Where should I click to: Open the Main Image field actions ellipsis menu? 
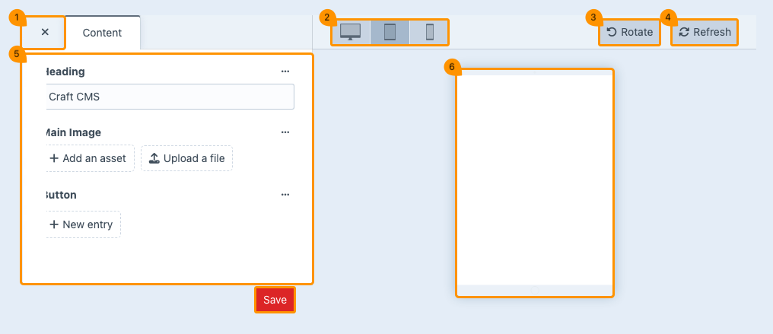tap(285, 132)
